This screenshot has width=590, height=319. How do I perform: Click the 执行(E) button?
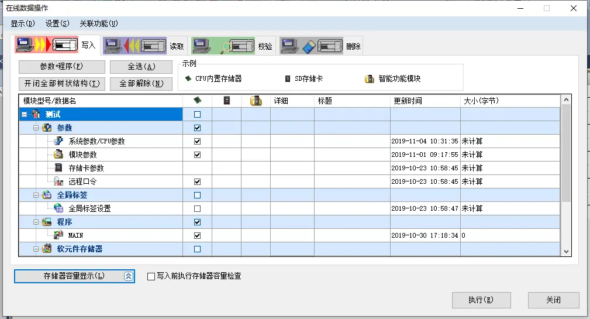(x=481, y=300)
